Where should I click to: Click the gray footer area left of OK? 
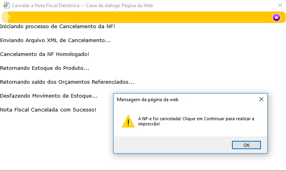point(171,145)
